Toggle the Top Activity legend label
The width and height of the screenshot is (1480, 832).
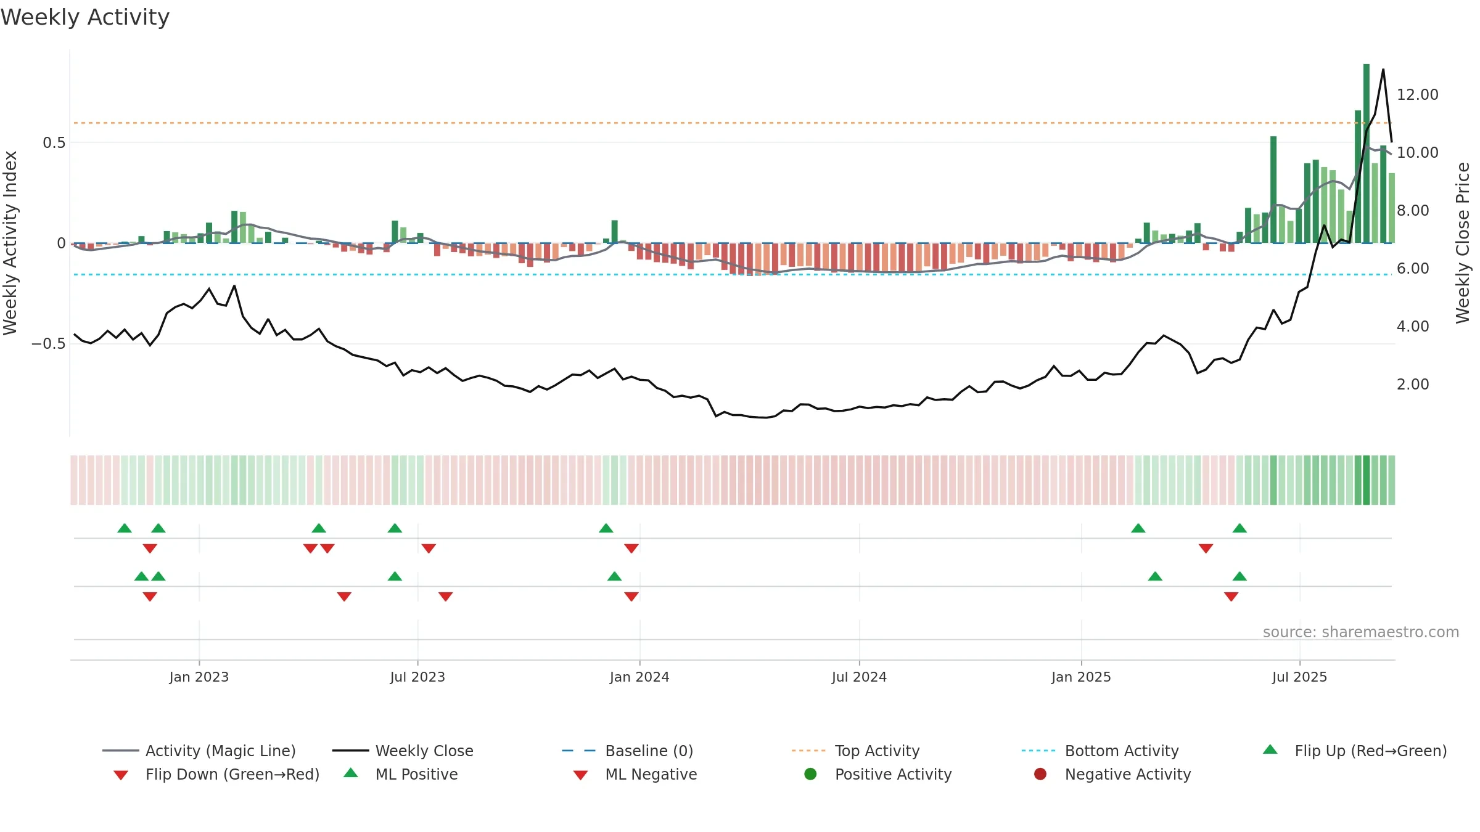point(877,751)
